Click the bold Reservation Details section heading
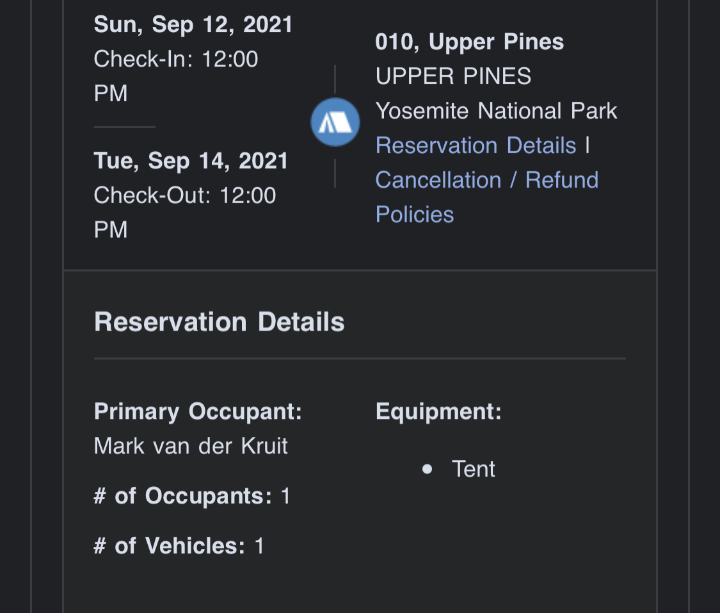Viewport: 720px width, 613px height. [x=220, y=322]
